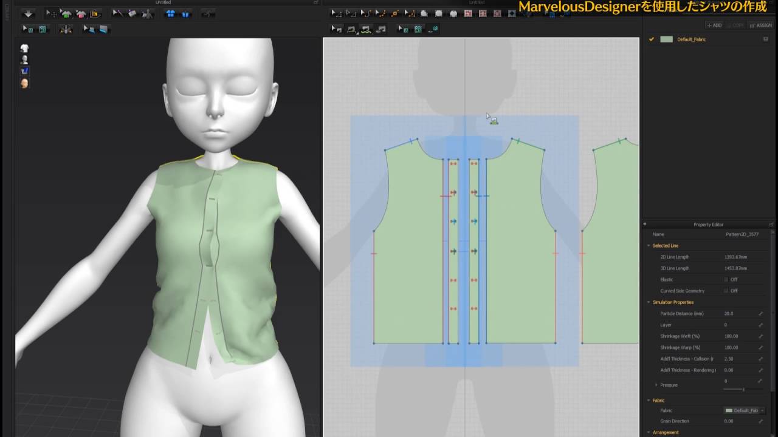Collapse the Fabric section

(x=649, y=401)
